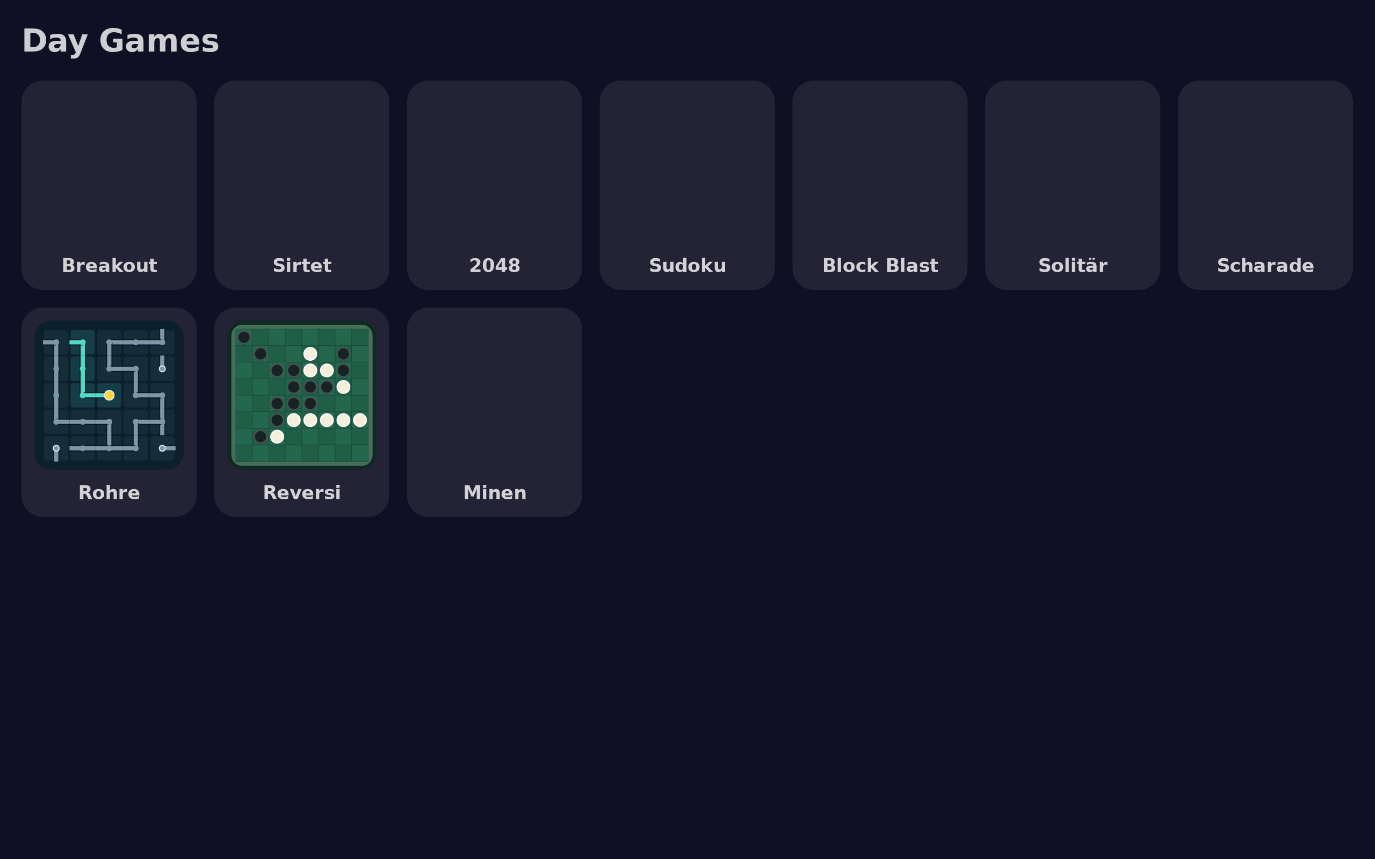
Task: Launch the 2048 game card
Action: (494, 185)
